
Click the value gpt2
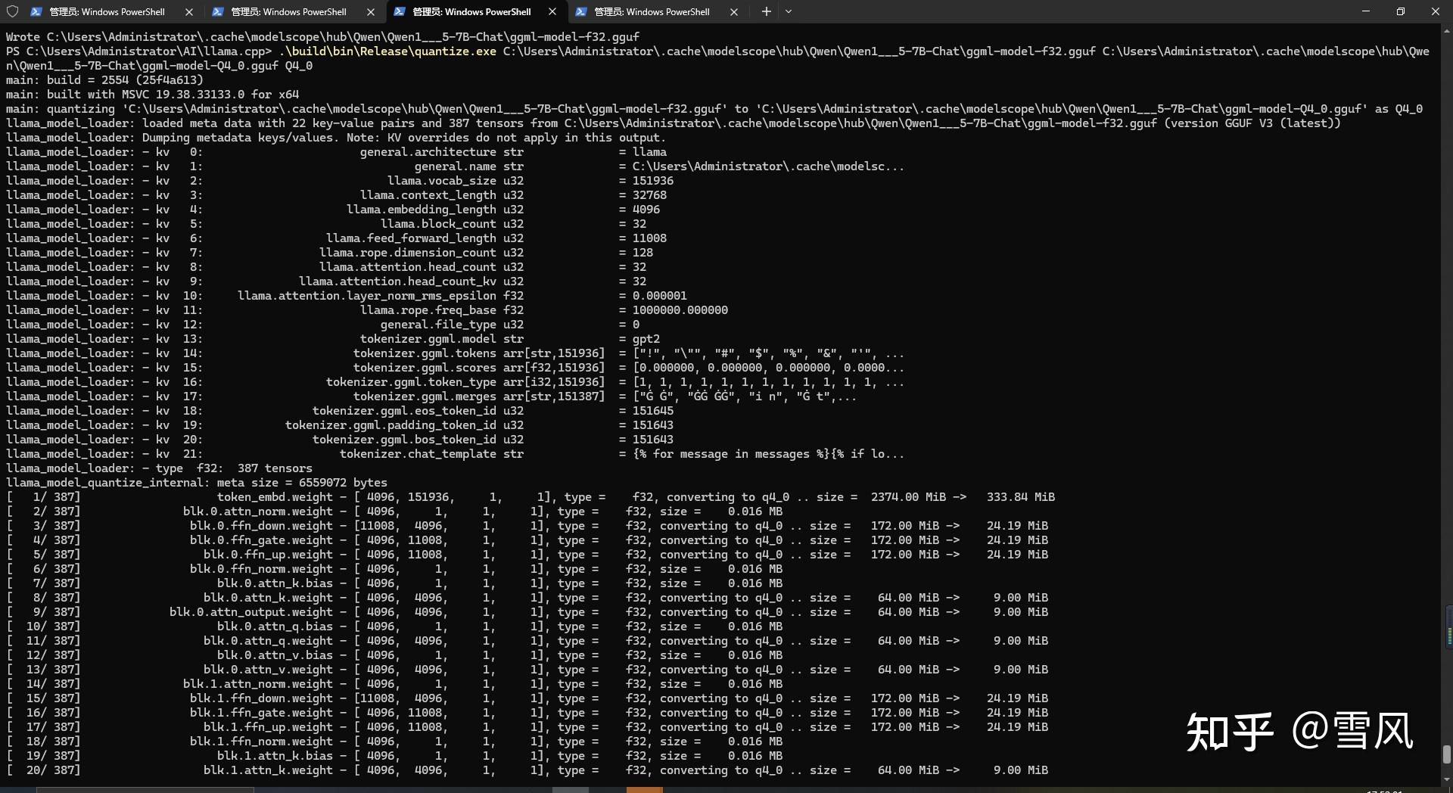[x=646, y=339]
